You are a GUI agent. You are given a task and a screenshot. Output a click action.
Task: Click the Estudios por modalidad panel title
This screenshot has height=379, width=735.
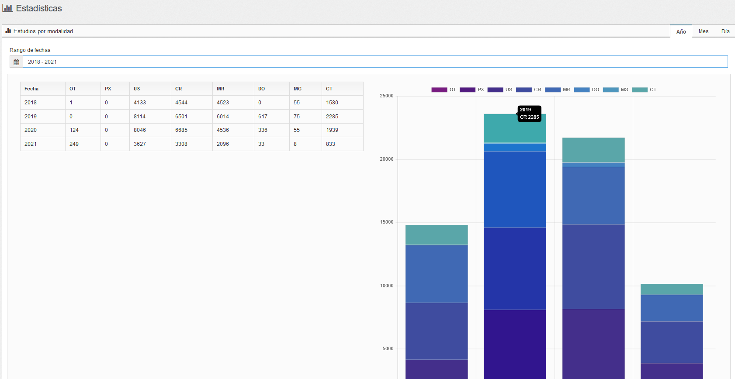coord(43,31)
